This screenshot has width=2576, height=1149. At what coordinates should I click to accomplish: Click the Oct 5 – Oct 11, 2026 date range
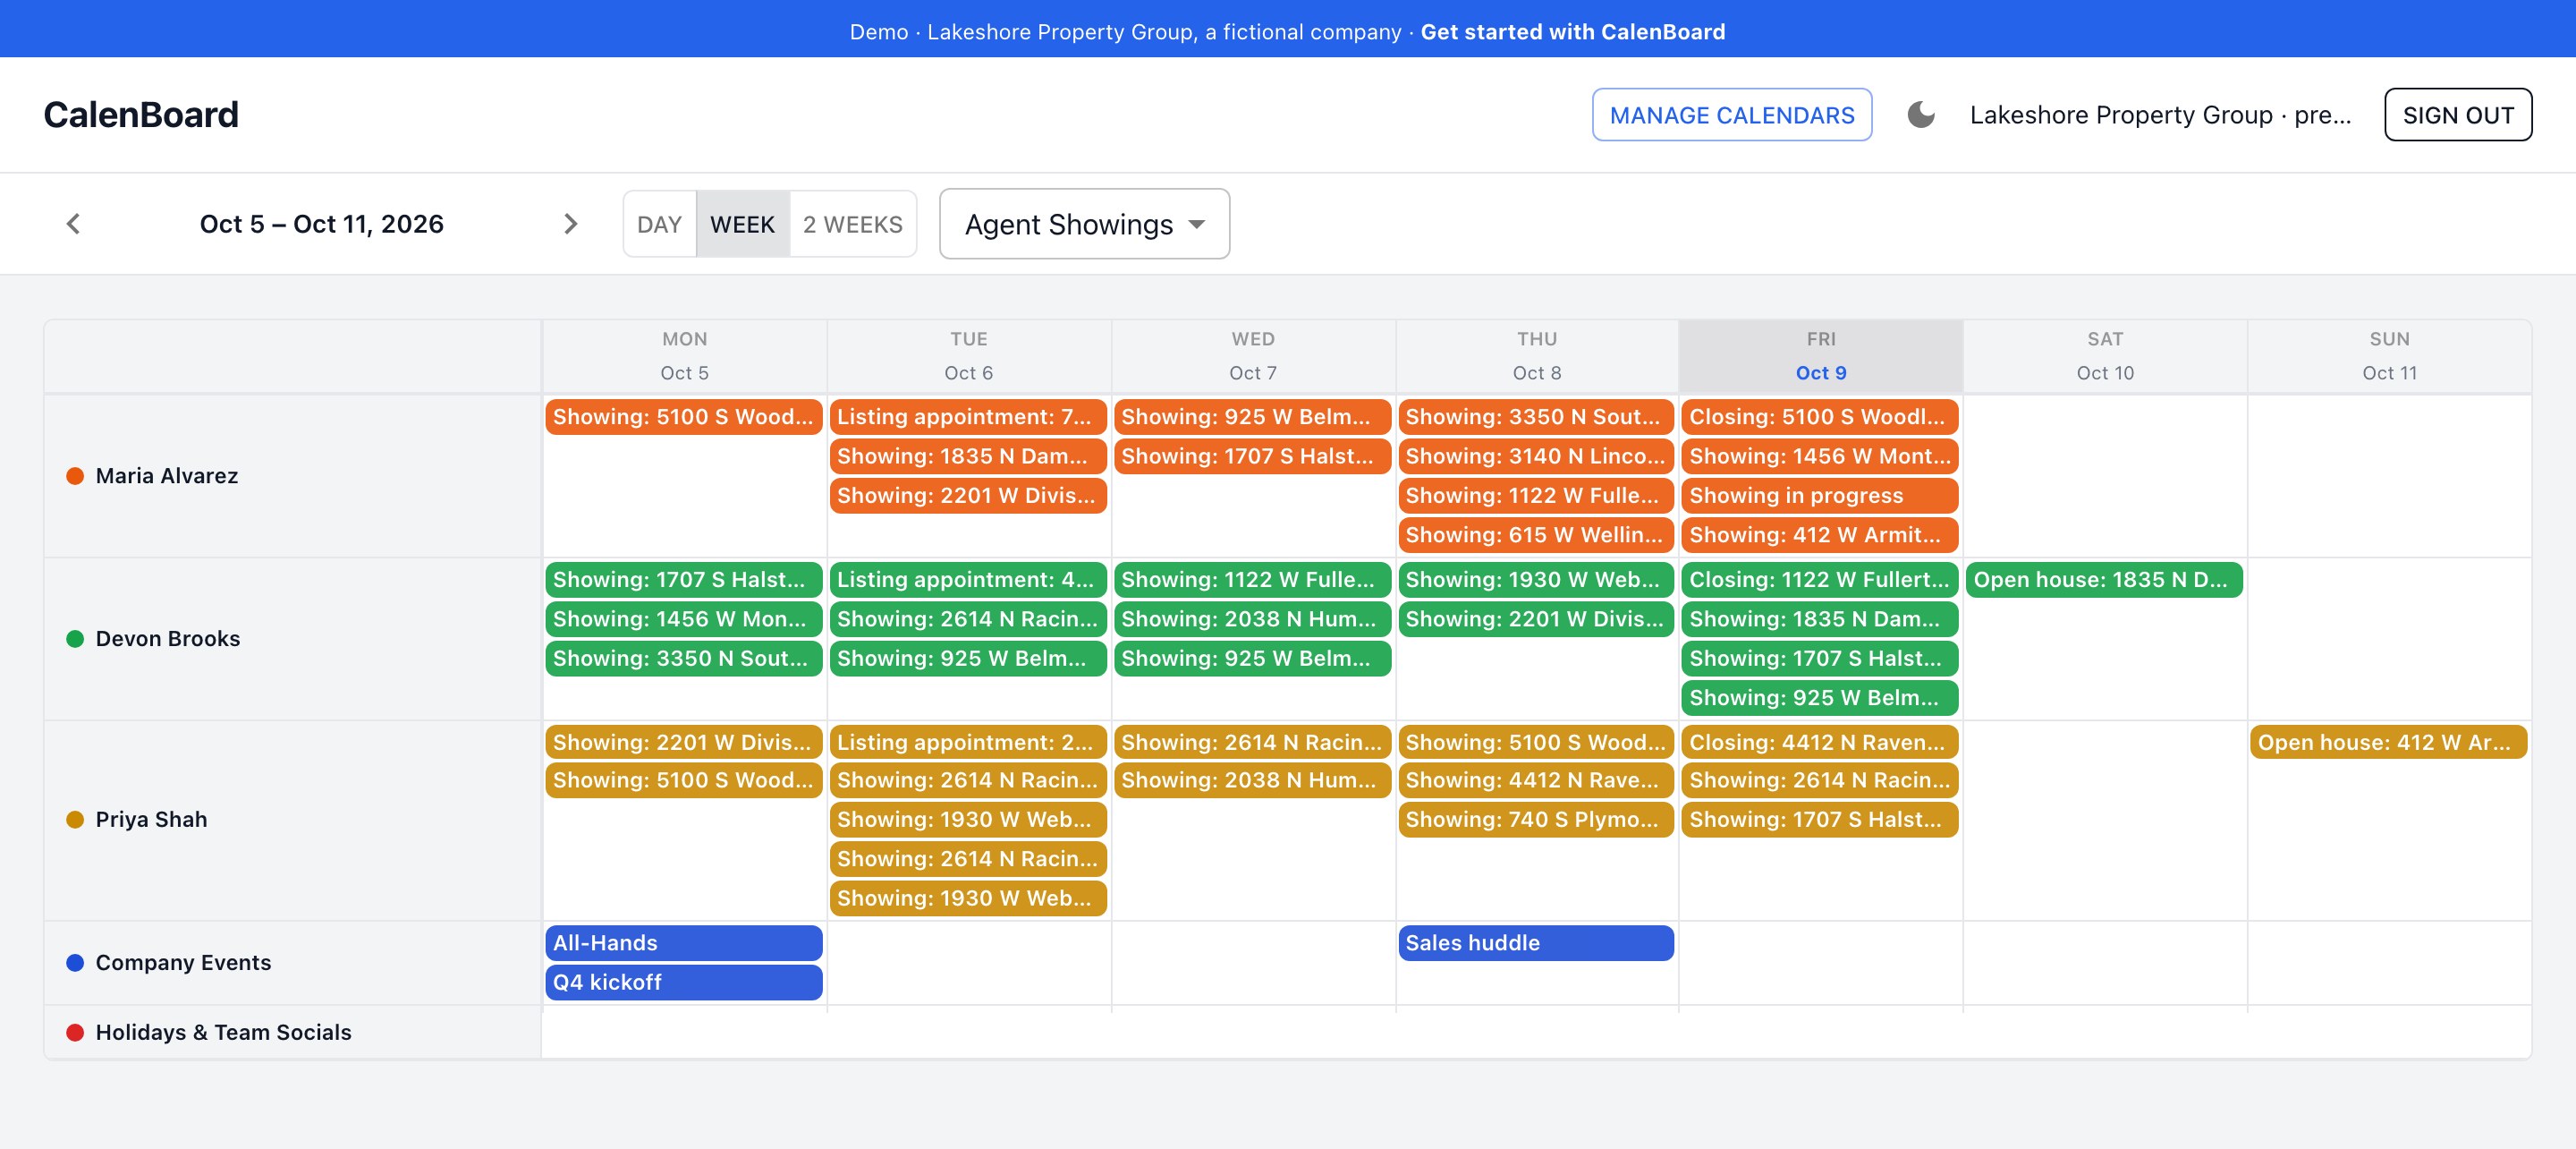pyautogui.click(x=321, y=225)
